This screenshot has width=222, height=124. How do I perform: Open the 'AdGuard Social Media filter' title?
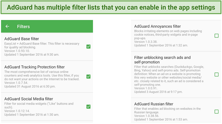[x=29, y=99]
